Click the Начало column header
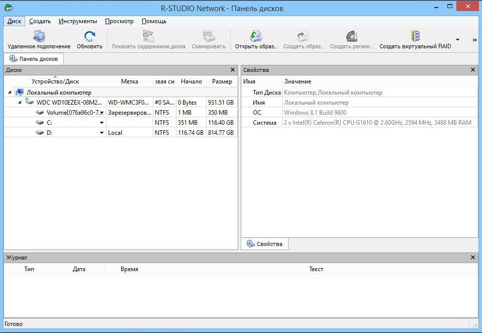Image resolution: width=482 pixels, height=333 pixels. (191, 81)
